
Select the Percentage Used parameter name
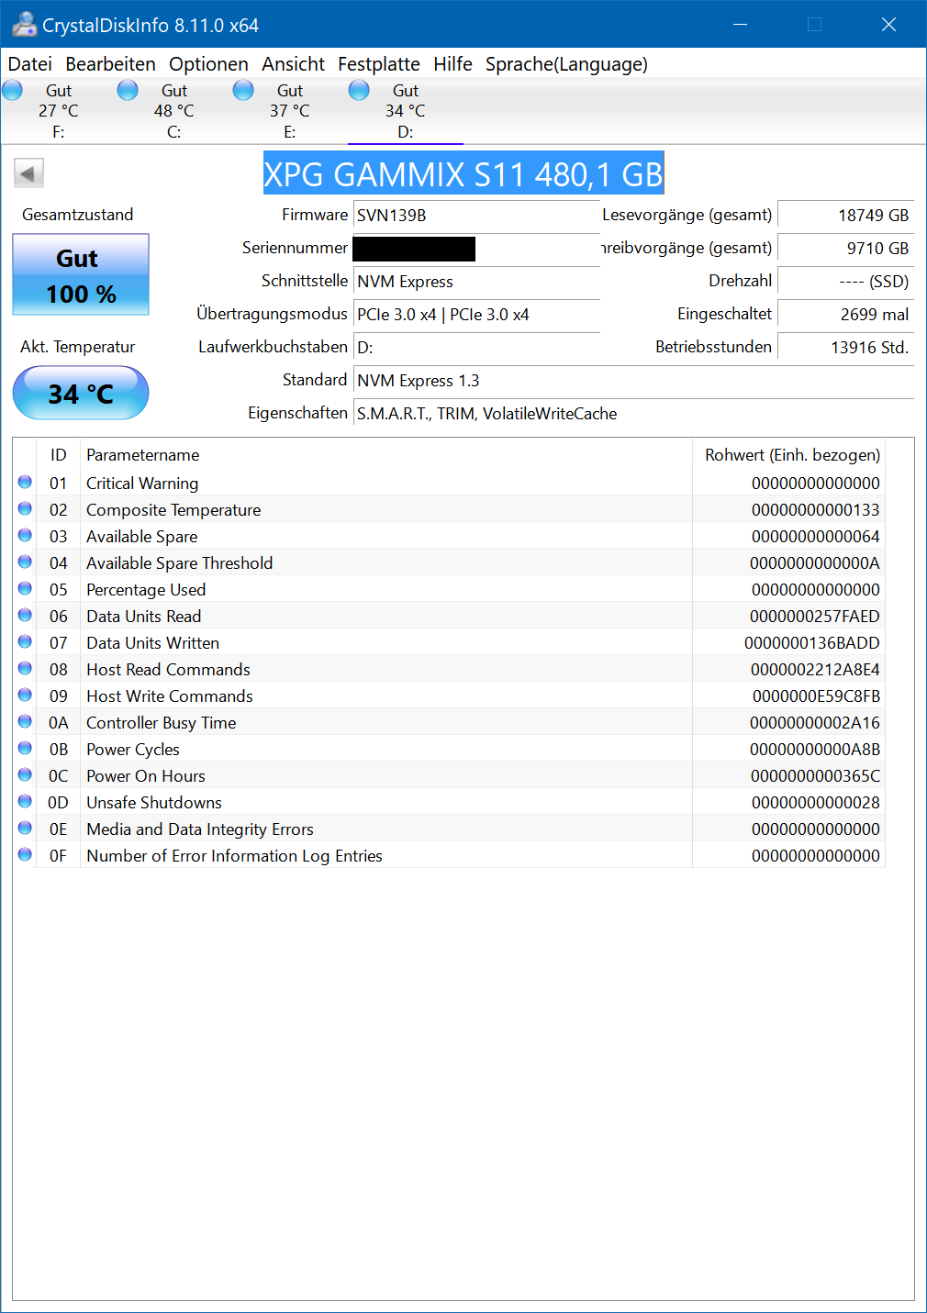146,590
